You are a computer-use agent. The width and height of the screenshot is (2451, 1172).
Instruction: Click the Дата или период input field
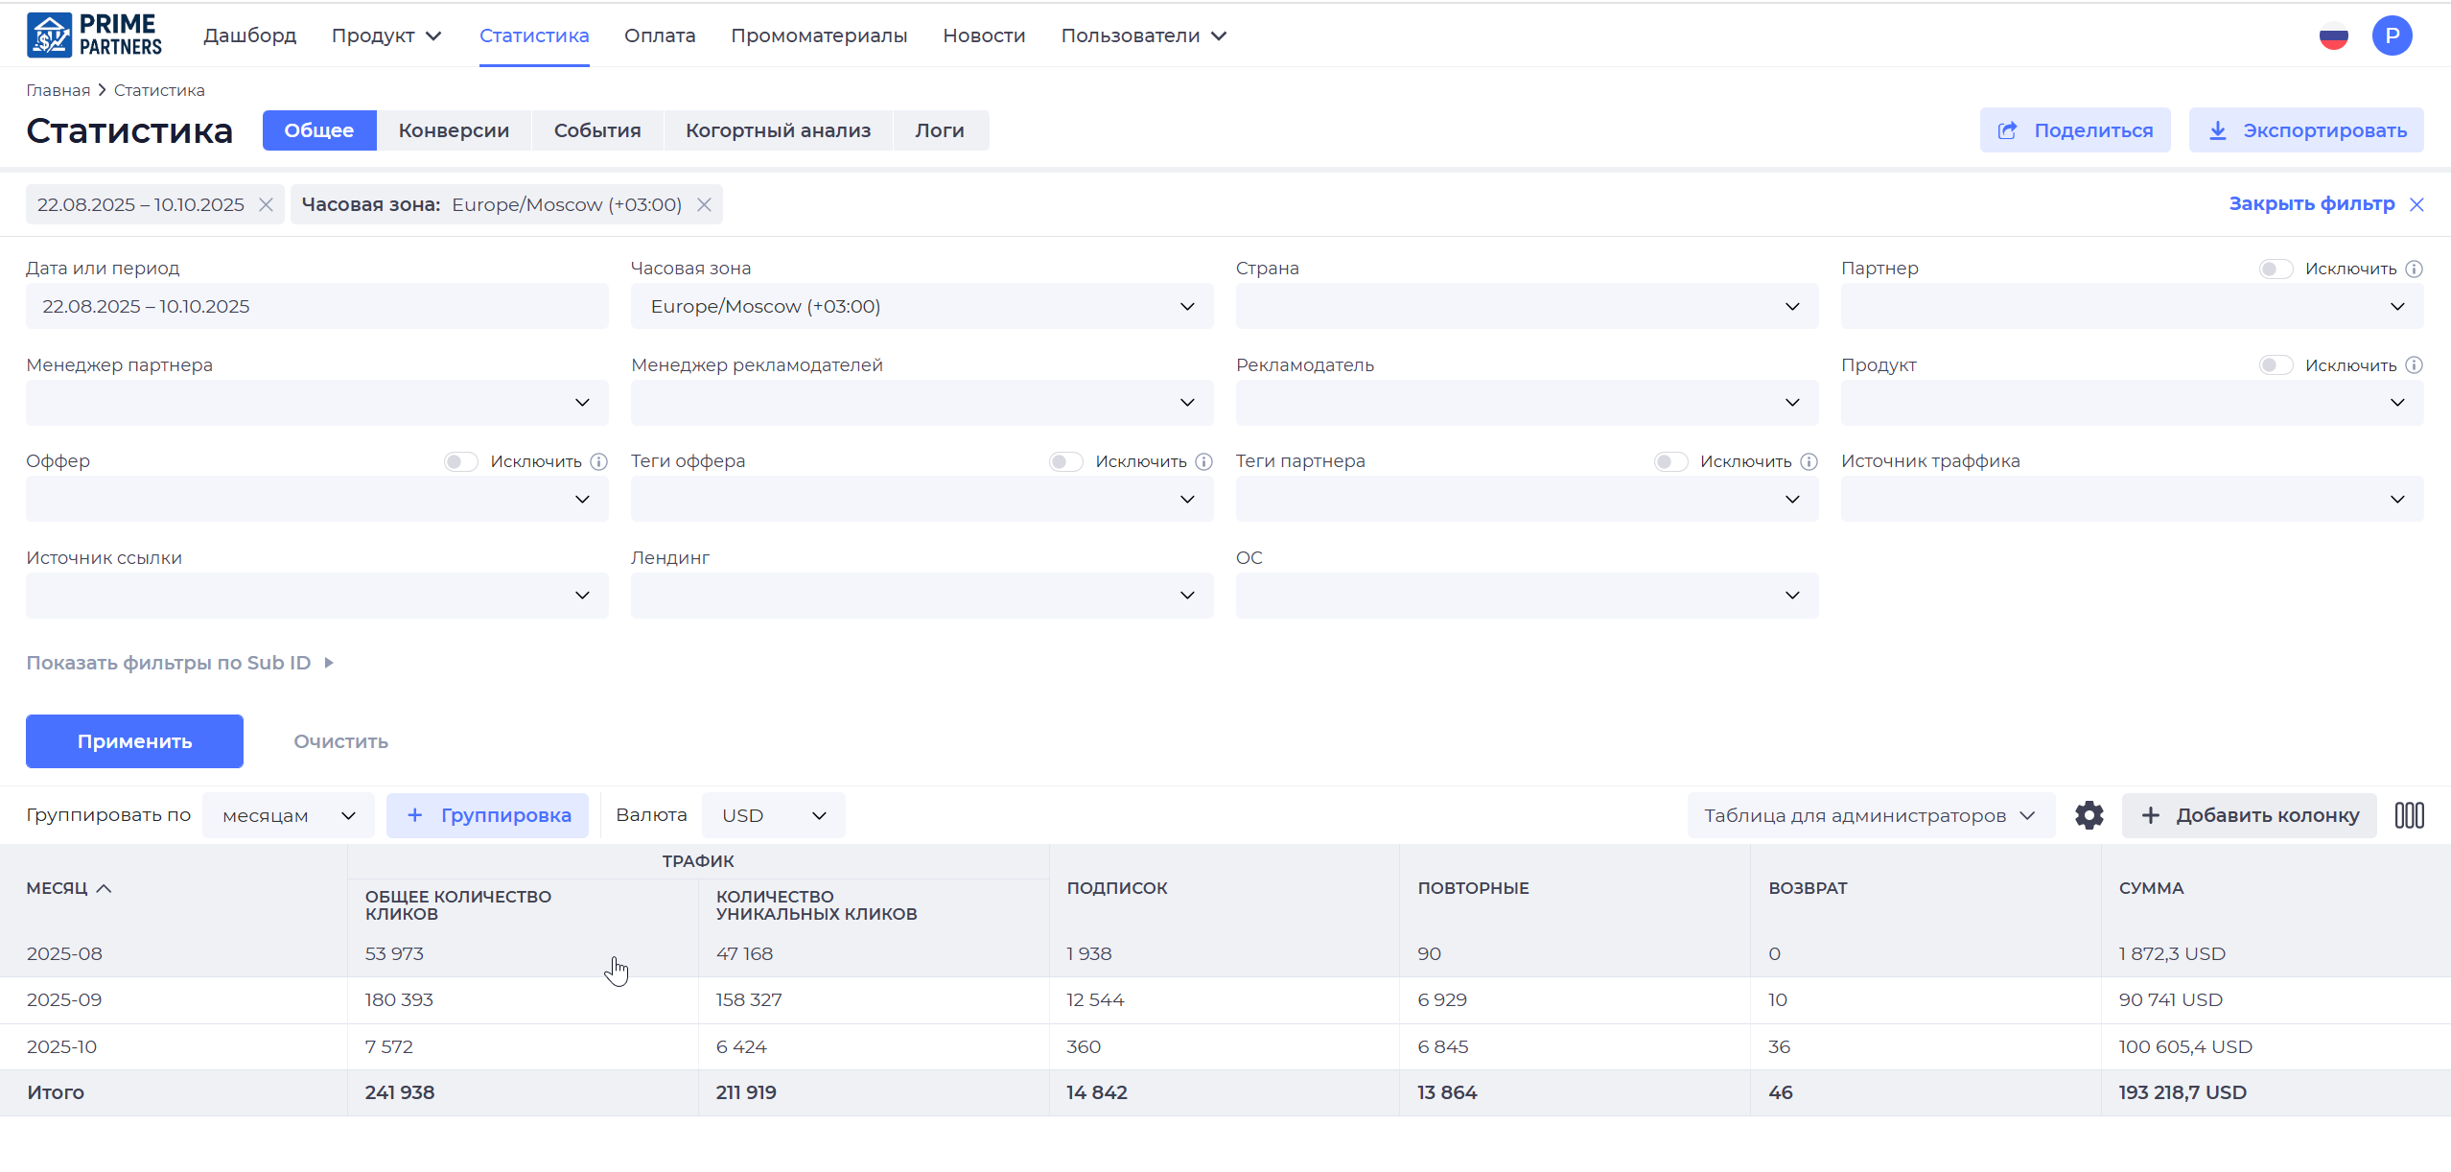click(316, 307)
